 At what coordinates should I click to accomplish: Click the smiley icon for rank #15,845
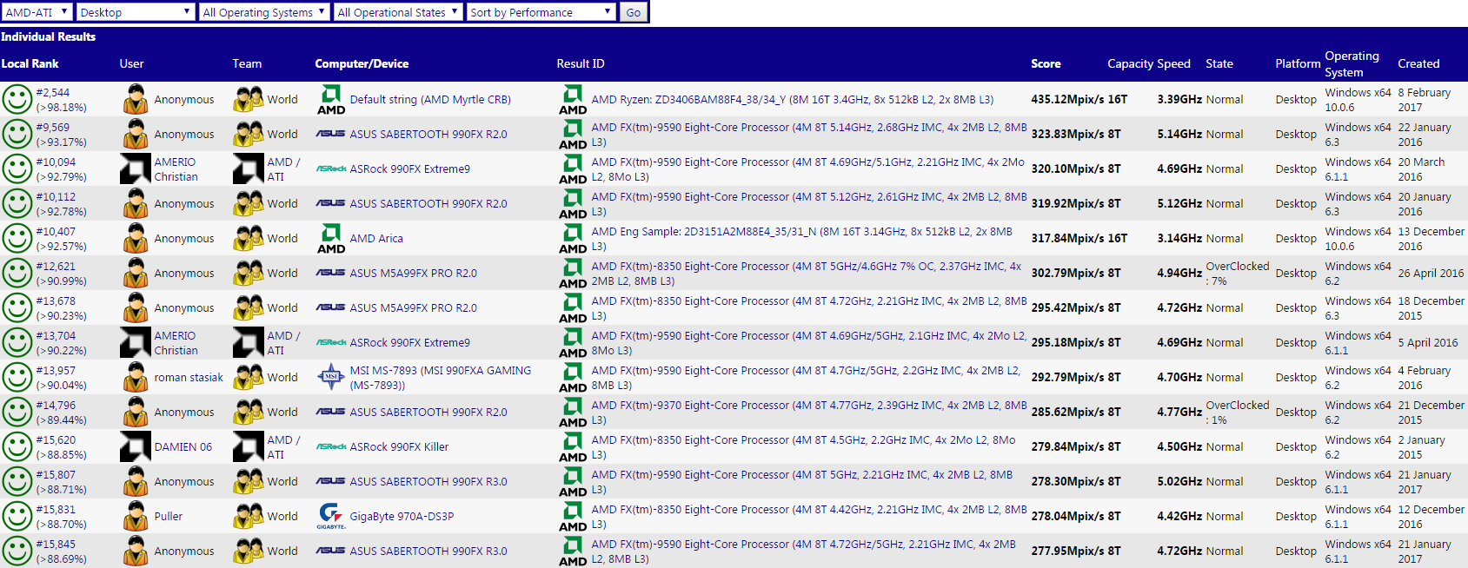[17, 551]
